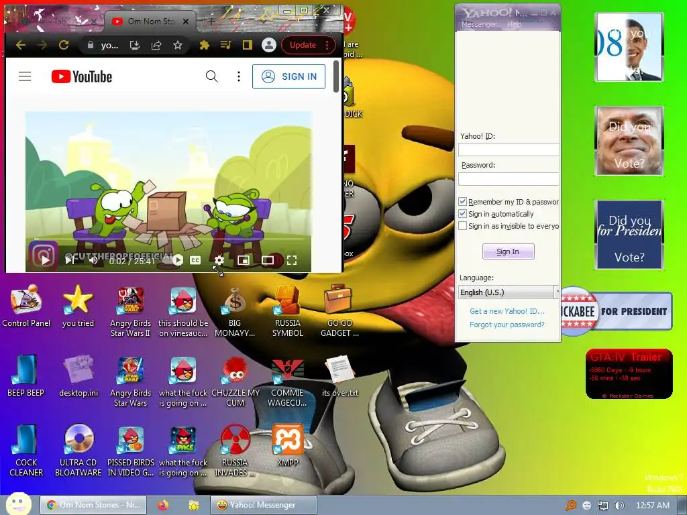Check Sign in as invisible

pos(462,226)
